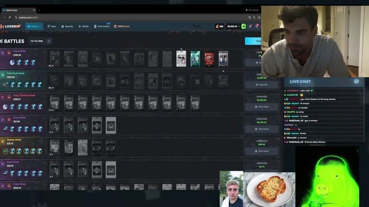Click the first player avatar in Point Rush row

[x=6, y=85]
